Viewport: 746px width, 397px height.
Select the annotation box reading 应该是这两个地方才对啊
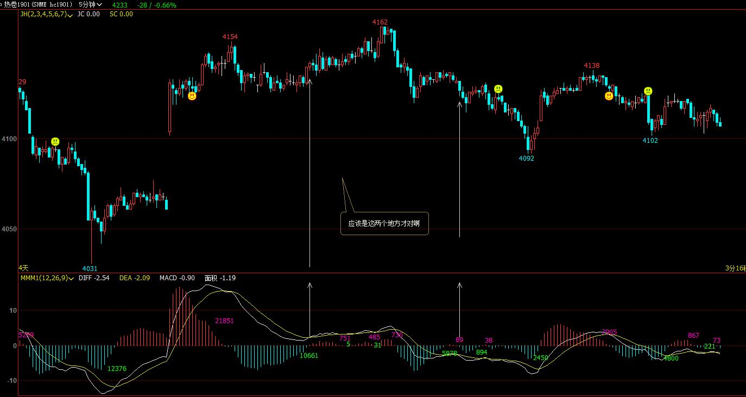384,223
